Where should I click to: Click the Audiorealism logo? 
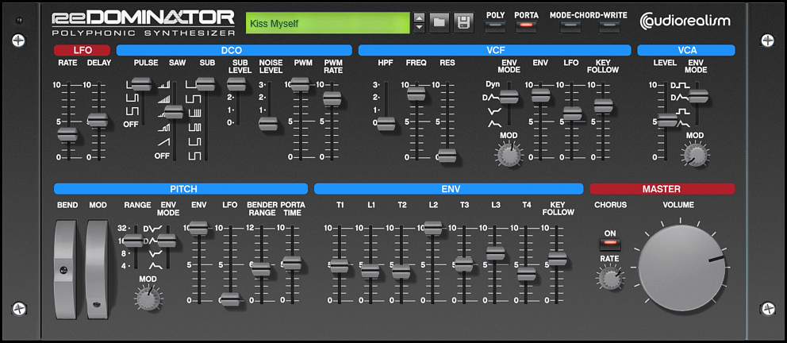tap(685, 21)
